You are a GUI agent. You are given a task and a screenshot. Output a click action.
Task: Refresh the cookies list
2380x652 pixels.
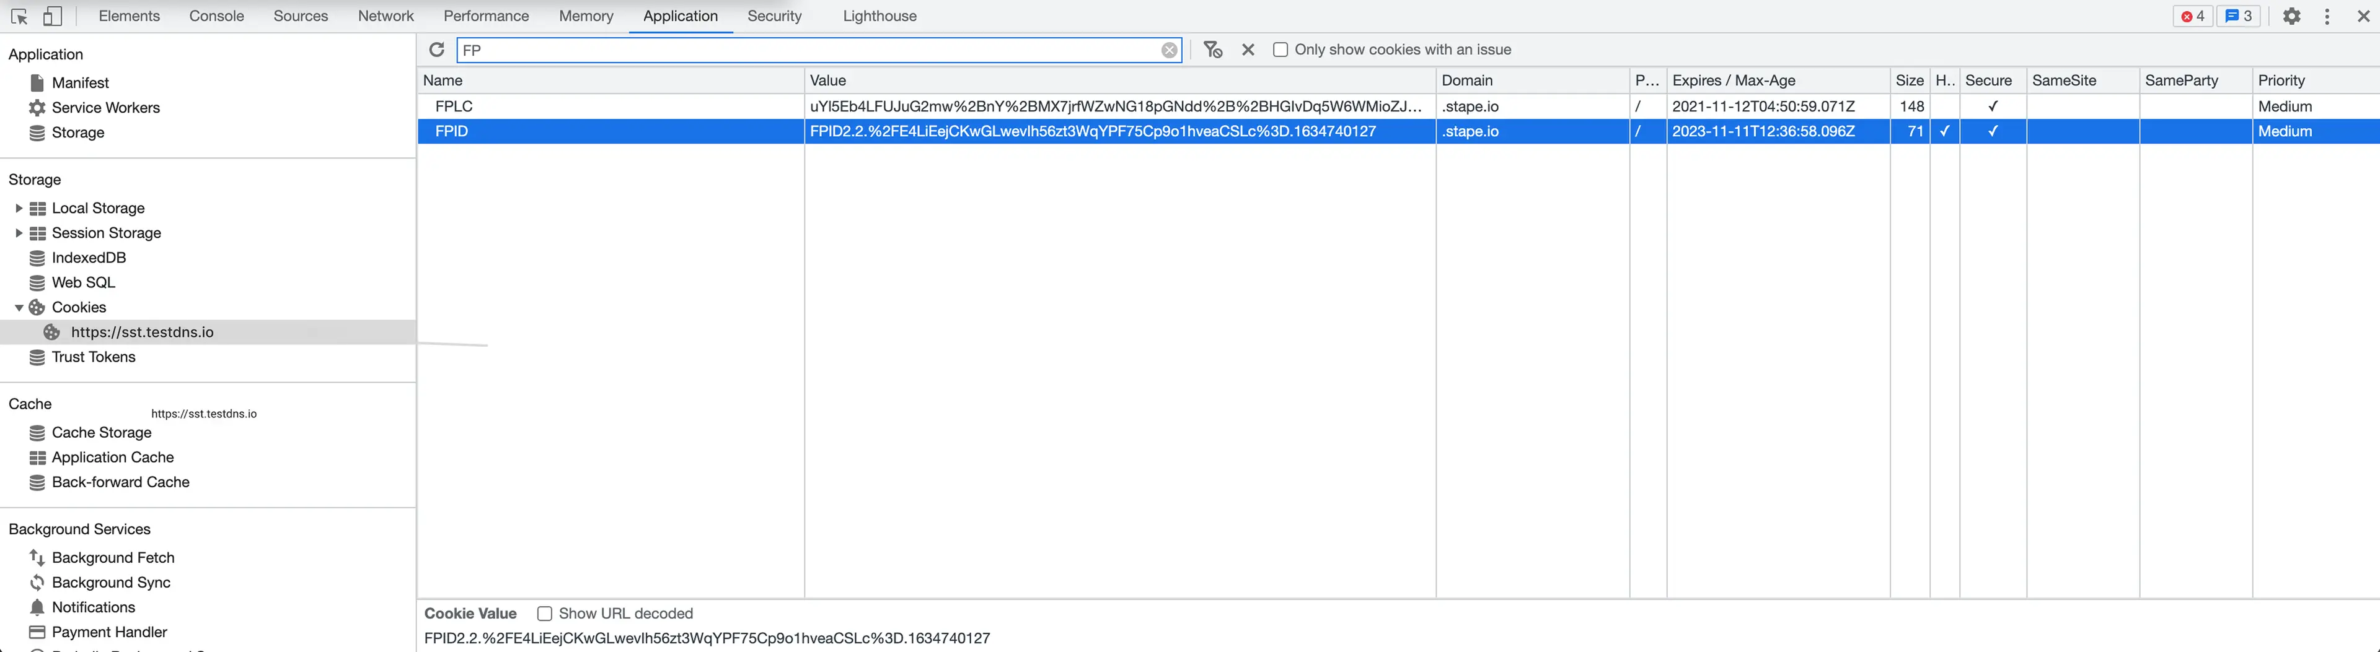(437, 50)
